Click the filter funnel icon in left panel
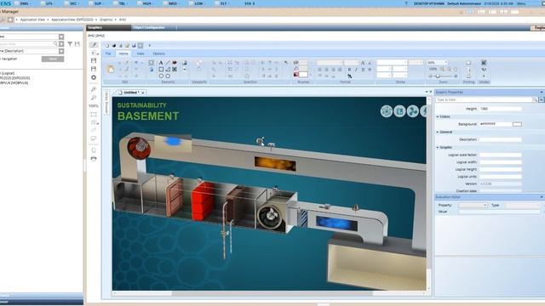The width and height of the screenshot is (545, 306). point(70,44)
